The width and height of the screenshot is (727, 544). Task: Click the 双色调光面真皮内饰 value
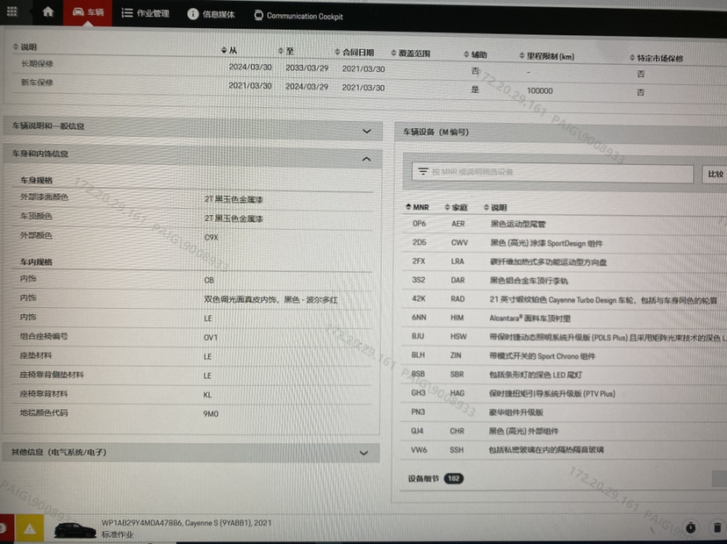(x=270, y=300)
